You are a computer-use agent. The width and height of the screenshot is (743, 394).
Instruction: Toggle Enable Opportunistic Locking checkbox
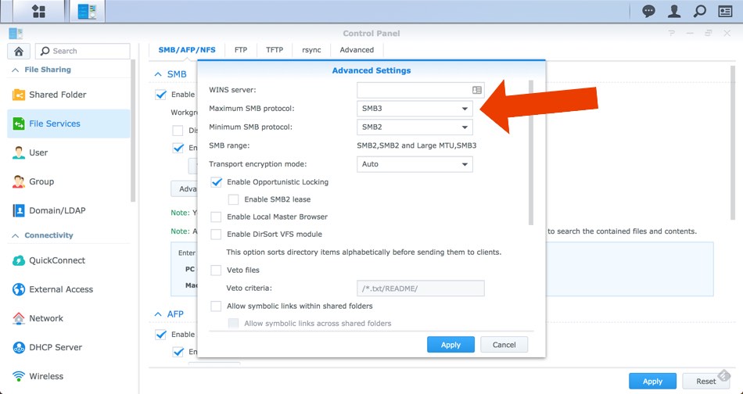coord(216,182)
